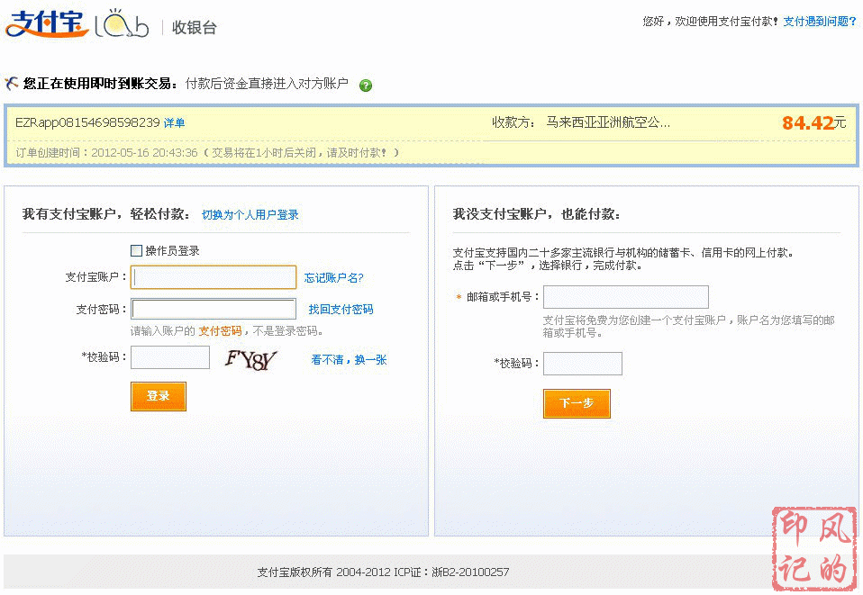Viewport: 863px width, 595px height.
Task: Click heading 我没支付宝账户，也能付款
Action: click(537, 214)
